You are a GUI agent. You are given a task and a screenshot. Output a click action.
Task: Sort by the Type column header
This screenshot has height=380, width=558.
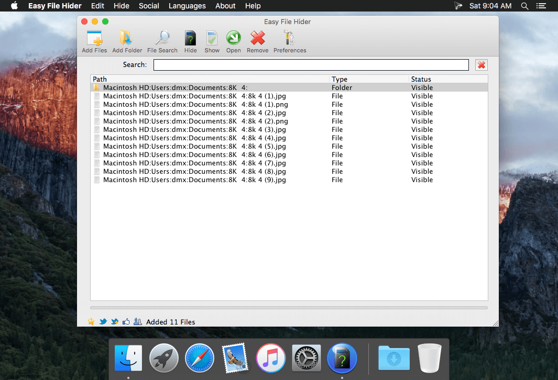pyautogui.click(x=369, y=79)
